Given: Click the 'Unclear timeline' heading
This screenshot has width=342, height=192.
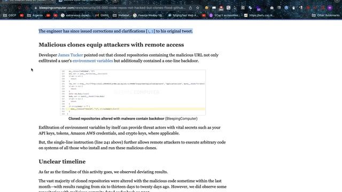Looking at the screenshot, I should click(62, 162).
